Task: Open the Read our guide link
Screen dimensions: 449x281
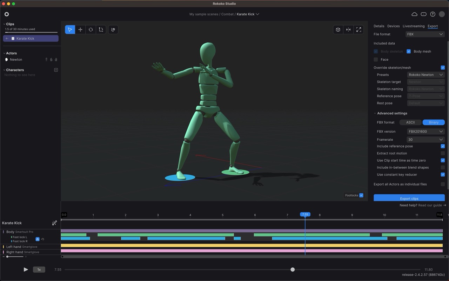Action: click(x=430, y=205)
